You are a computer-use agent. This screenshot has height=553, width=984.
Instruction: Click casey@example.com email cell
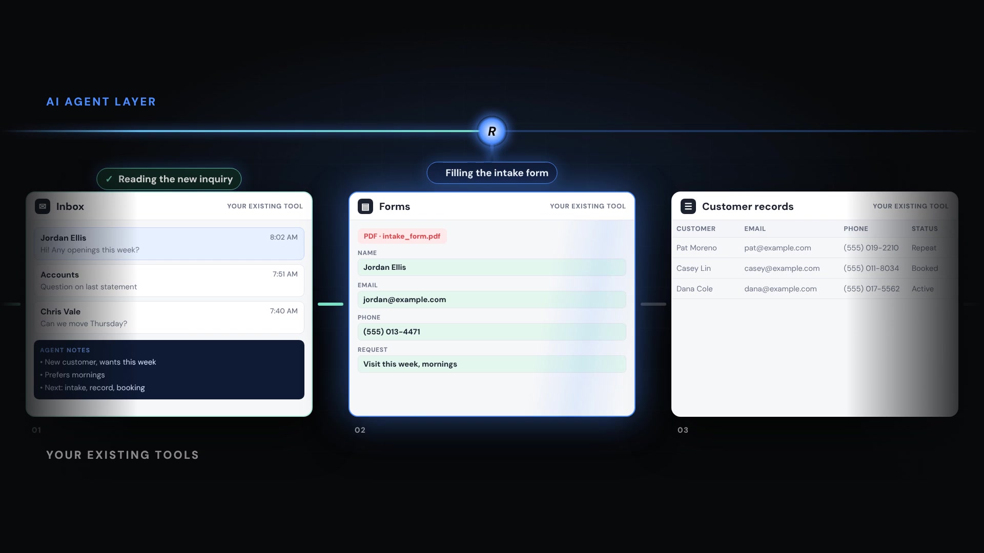[782, 268]
